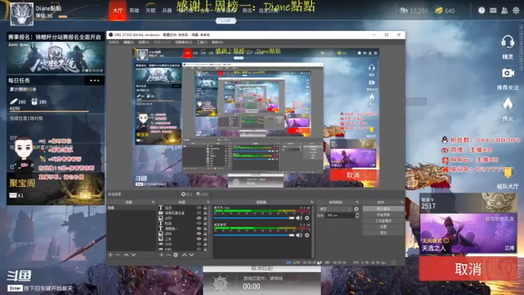Image resolution: width=524 pixels, height=295 pixels.
Task: Toggle visibility of 资料 source
Action: pyautogui.click(x=199, y=234)
